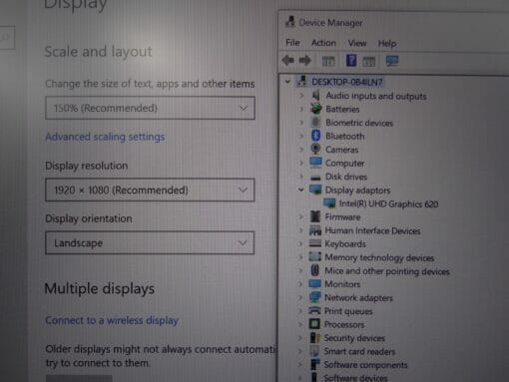Select the Firmware text label
The image size is (509, 382).
click(343, 217)
